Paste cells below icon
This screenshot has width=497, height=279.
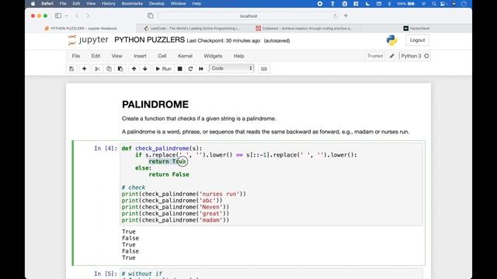coord(120,69)
